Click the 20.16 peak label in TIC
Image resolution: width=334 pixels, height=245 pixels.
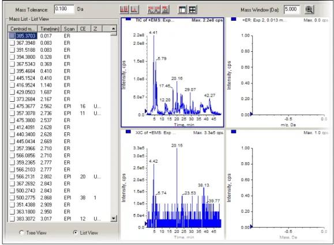pos(177,79)
